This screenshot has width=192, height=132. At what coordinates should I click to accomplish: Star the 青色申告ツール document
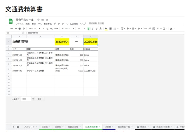pyautogui.click(x=39, y=20)
